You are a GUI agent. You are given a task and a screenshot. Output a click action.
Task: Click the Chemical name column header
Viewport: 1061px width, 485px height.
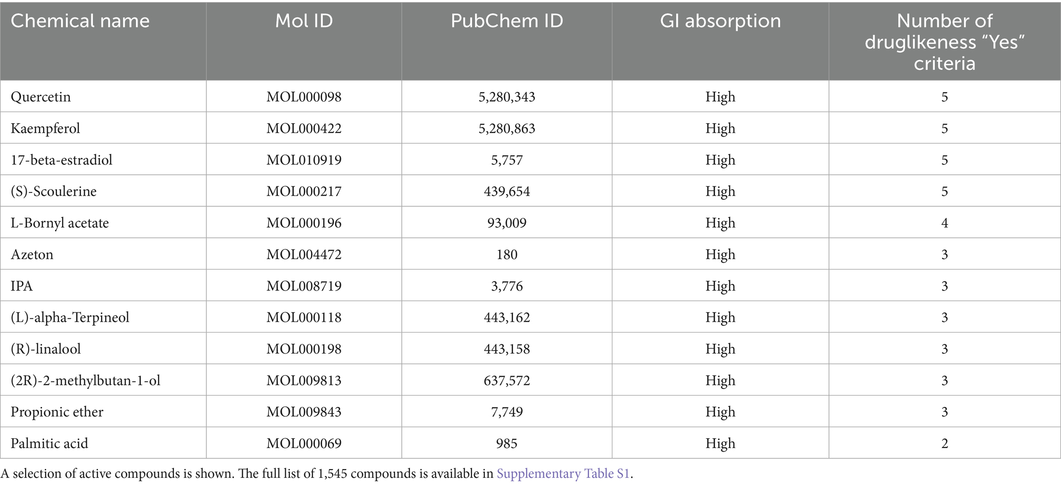point(80,21)
